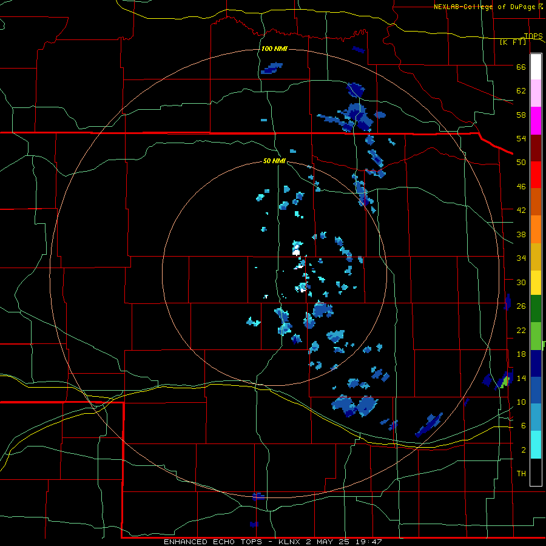Select the bright yellow legend swatch

(536, 283)
